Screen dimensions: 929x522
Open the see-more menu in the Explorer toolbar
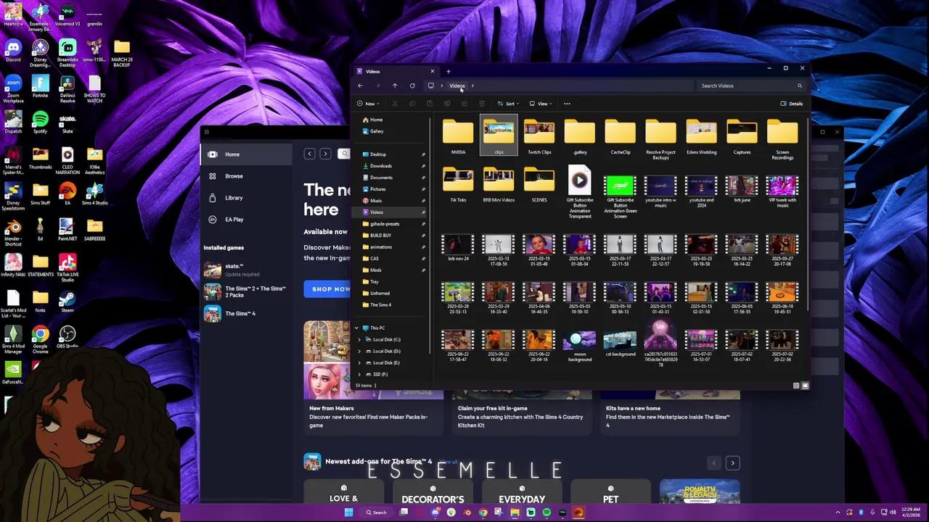(567, 104)
